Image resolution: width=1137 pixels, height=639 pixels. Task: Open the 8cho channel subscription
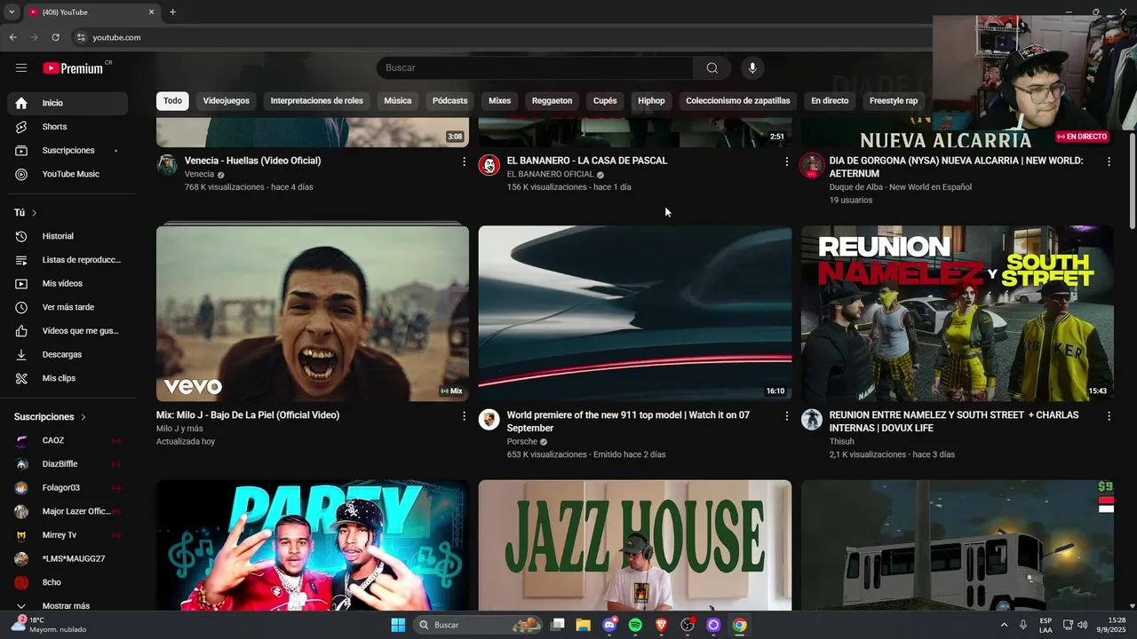click(68, 582)
